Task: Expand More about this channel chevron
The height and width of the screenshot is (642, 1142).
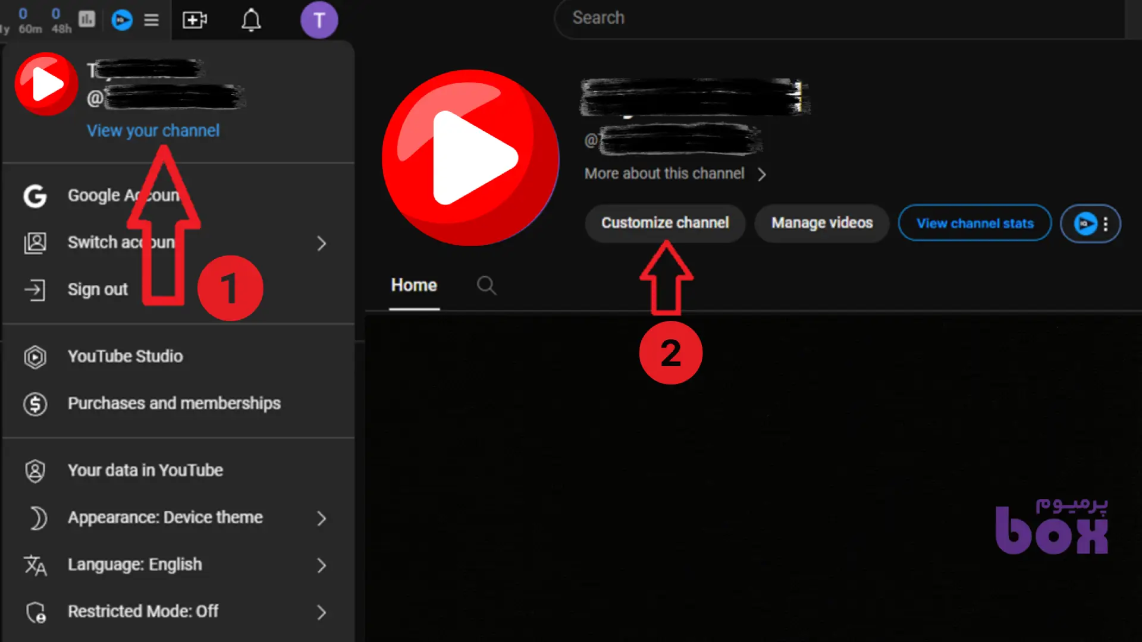Action: (762, 174)
